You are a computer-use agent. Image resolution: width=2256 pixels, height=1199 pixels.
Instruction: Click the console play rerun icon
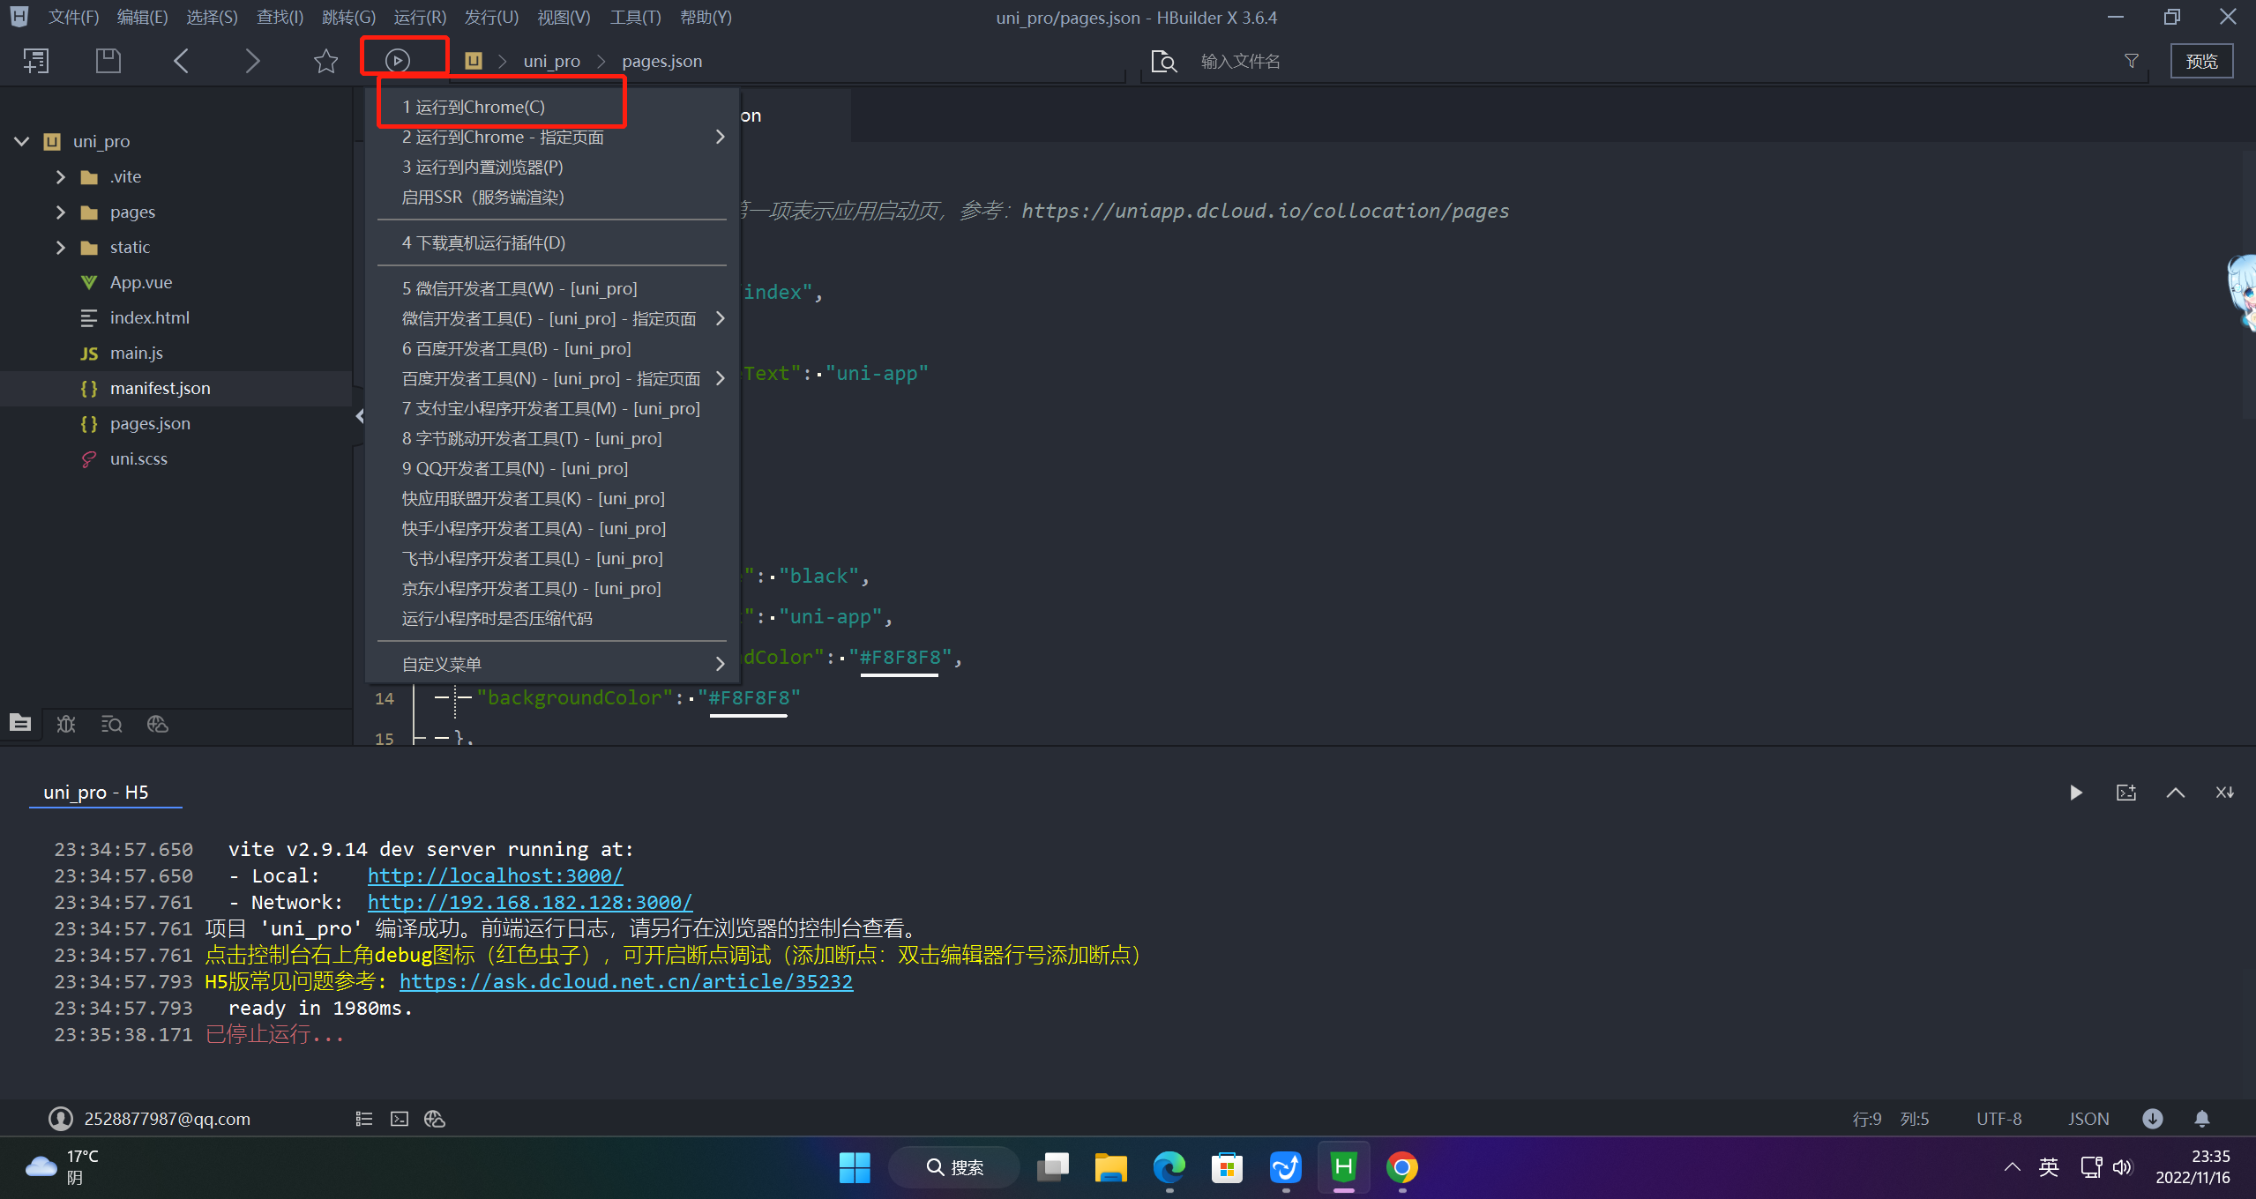(2076, 793)
